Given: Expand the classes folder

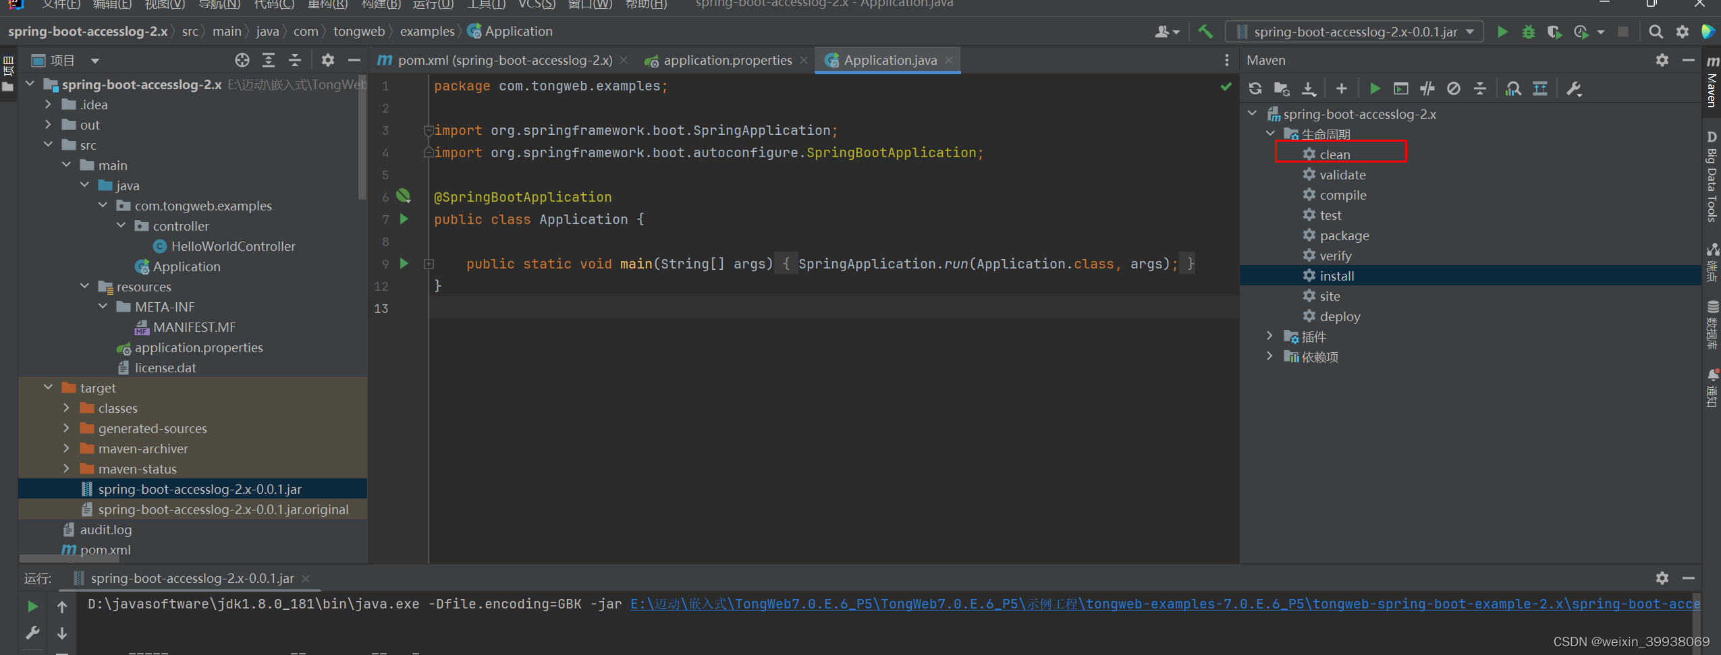Looking at the screenshot, I should click(66, 407).
